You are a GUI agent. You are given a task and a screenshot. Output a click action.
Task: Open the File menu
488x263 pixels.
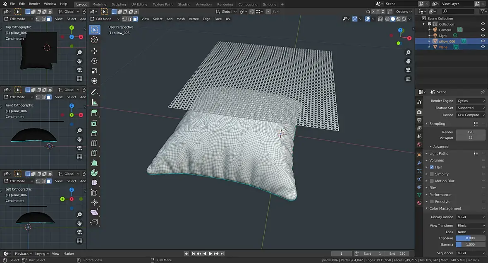(12, 4)
